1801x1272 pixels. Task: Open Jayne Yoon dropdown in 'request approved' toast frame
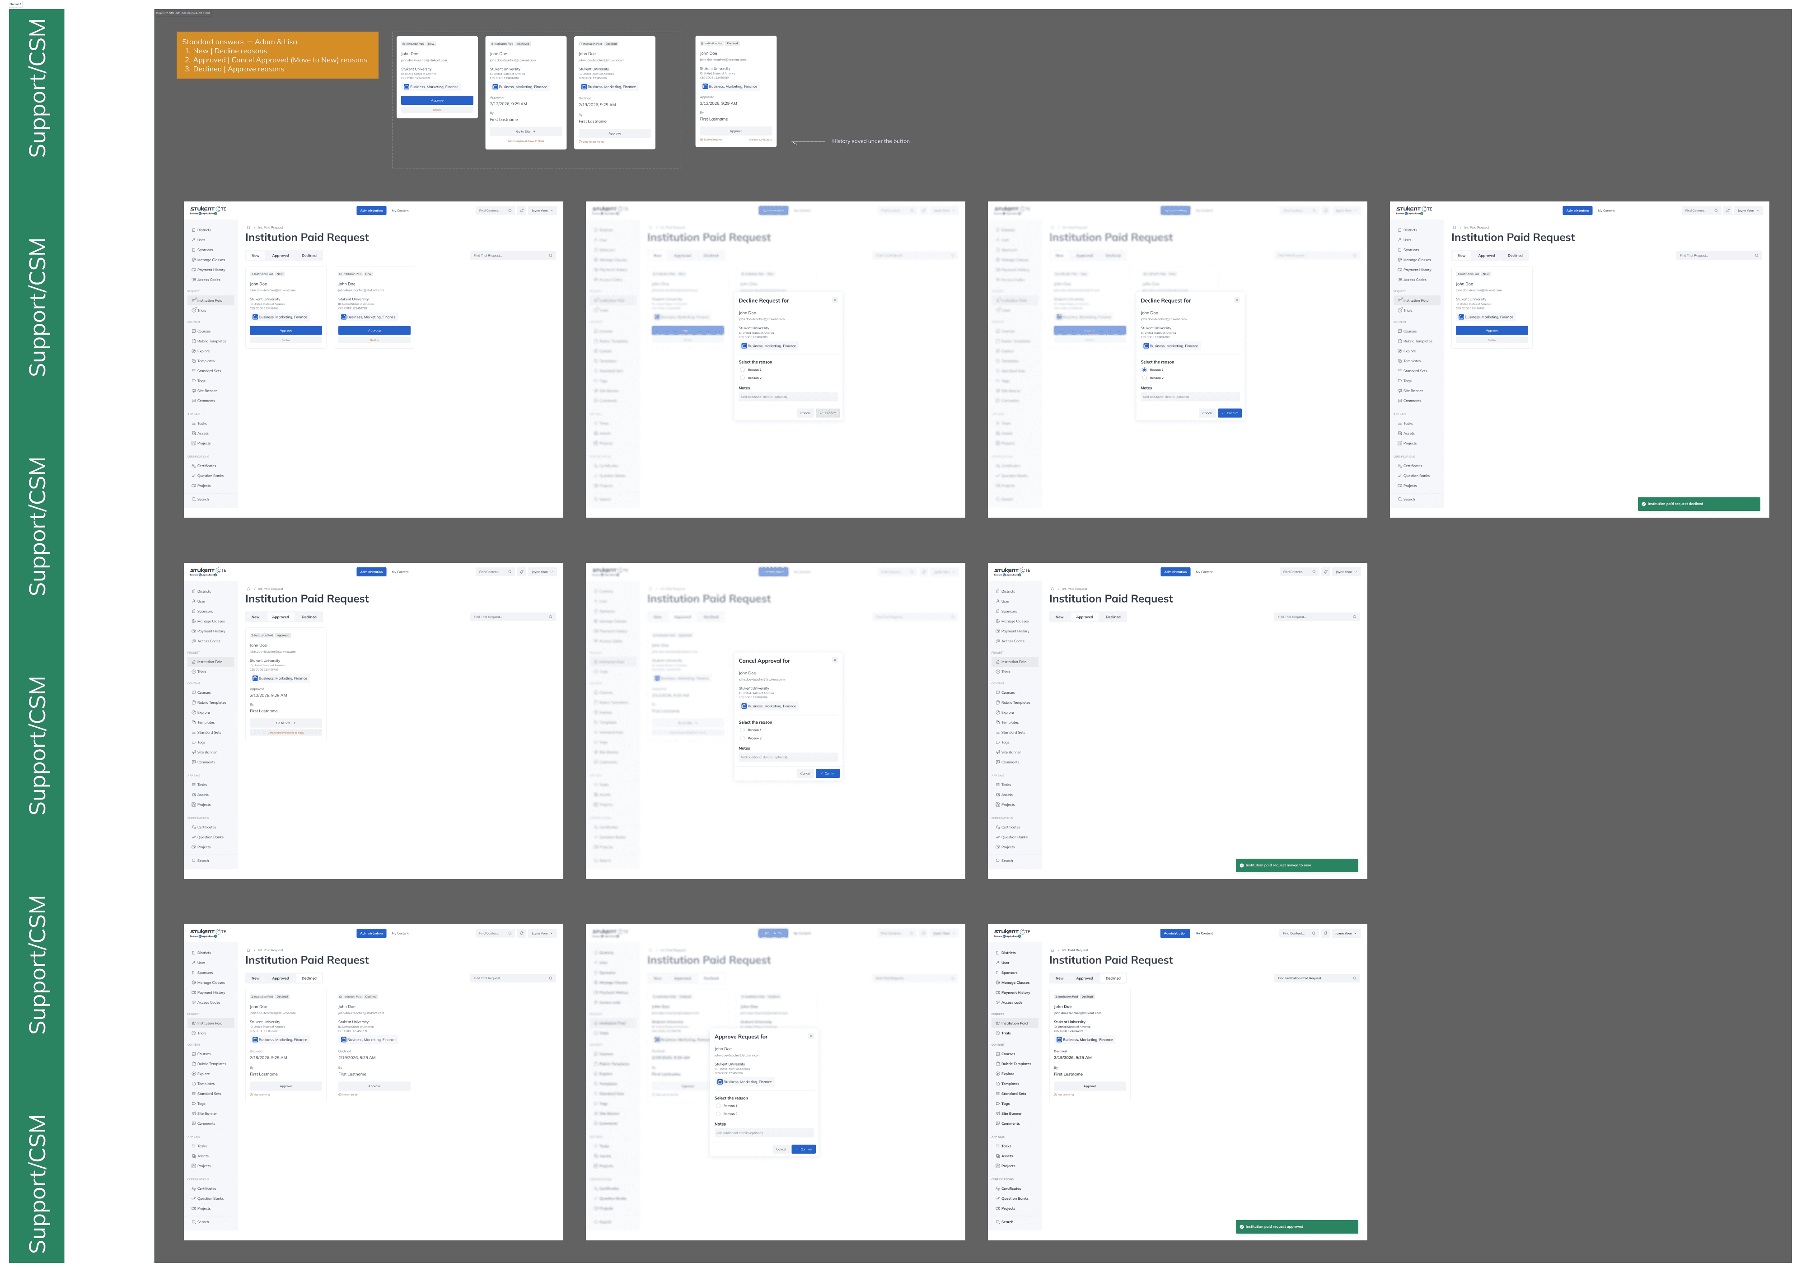pyautogui.click(x=1346, y=933)
